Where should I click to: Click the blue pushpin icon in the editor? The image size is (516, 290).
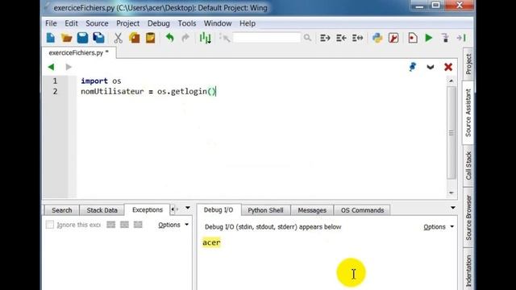[412, 67]
